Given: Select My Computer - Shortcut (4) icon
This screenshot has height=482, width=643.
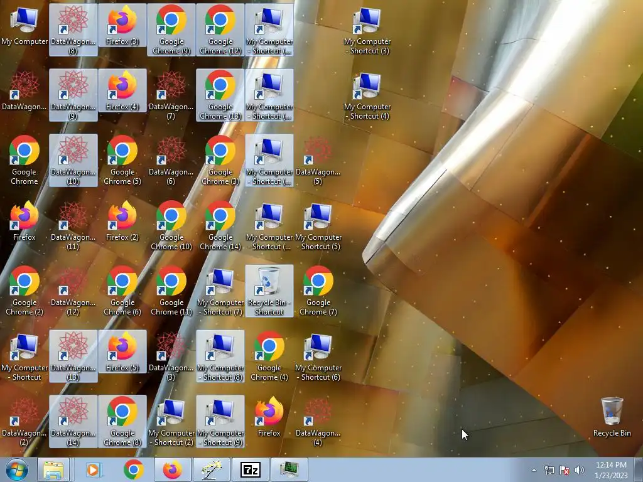Looking at the screenshot, I should pos(367,95).
